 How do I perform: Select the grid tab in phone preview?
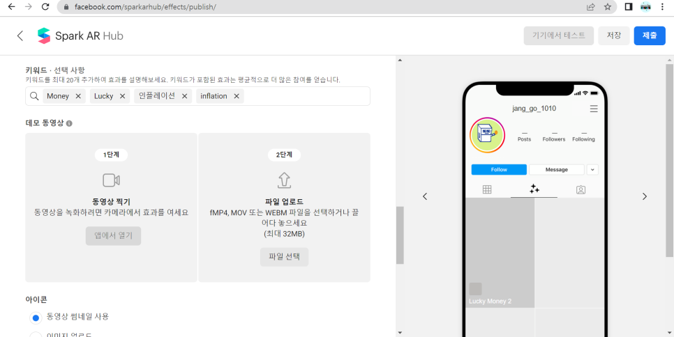[x=487, y=189]
